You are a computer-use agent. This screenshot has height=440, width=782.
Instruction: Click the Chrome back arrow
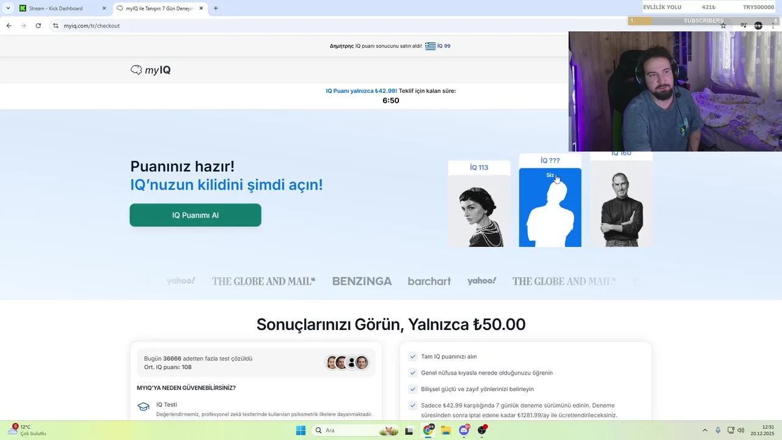(x=9, y=26)
